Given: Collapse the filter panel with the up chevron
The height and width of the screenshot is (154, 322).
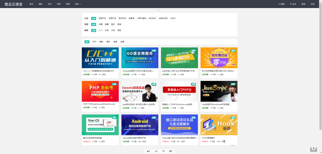Looking at the screenshot, I should coord(160,10).
